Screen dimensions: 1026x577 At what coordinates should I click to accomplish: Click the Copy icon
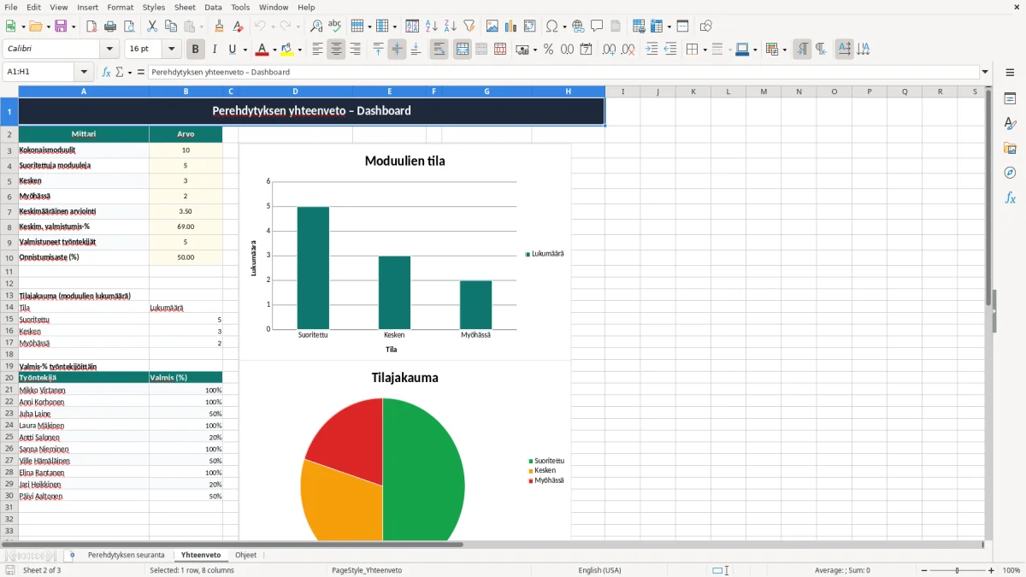[x=171, y=26]
